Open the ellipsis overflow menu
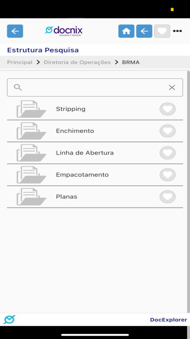 pos(178,31)
